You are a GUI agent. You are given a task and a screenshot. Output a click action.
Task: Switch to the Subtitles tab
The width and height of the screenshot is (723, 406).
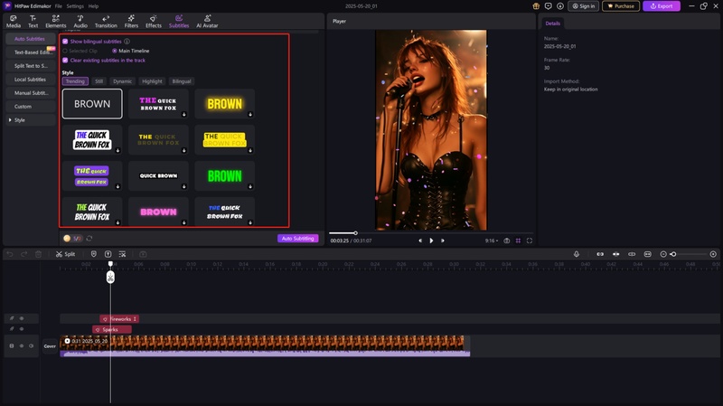(x=179, y=21)
